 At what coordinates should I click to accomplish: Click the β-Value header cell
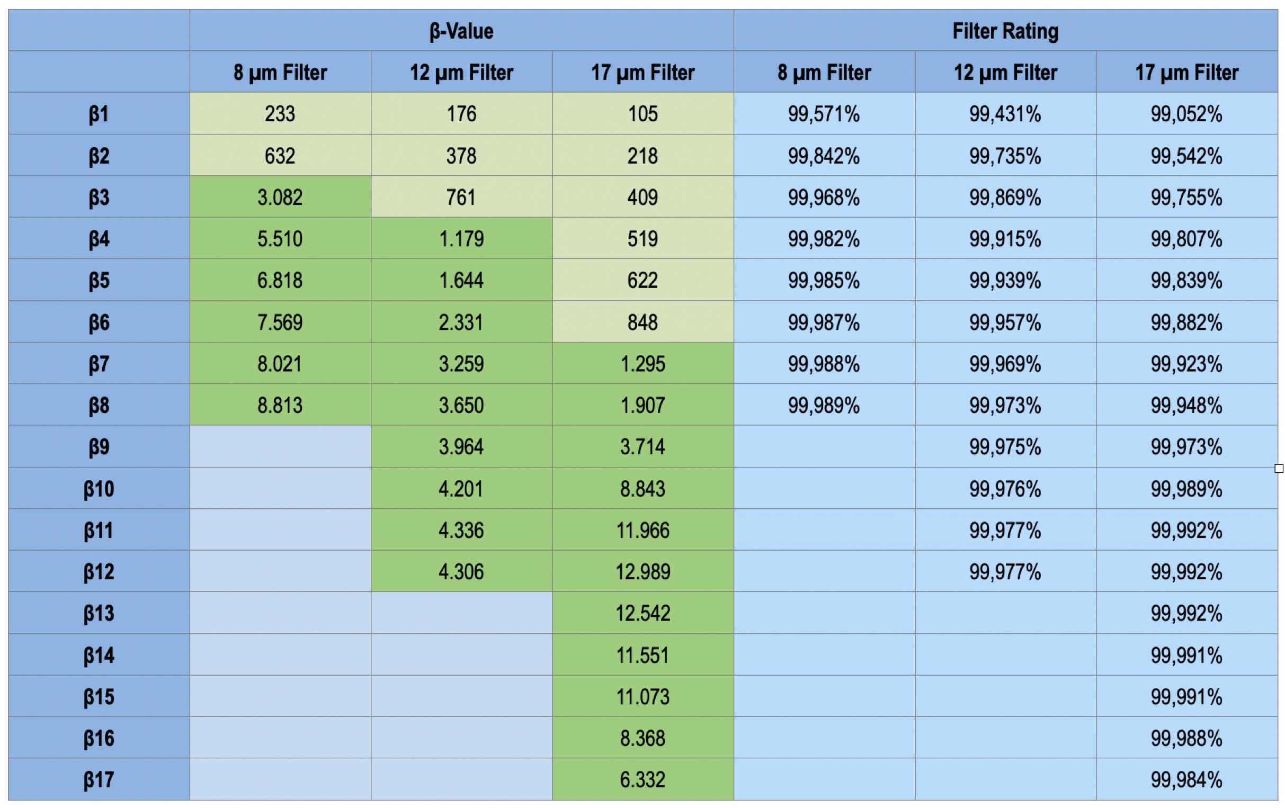(x=461, y=31)
